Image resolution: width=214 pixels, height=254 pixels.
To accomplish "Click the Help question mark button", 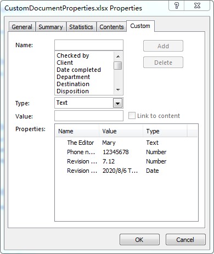I will pos(177,5).
